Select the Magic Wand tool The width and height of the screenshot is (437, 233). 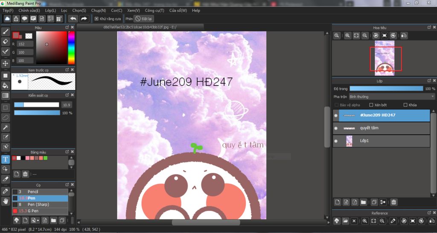pyautogui.click(x=5, y=128)
